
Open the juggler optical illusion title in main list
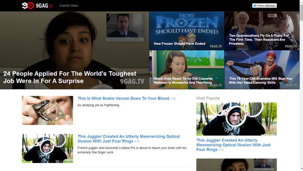[128, 139]
